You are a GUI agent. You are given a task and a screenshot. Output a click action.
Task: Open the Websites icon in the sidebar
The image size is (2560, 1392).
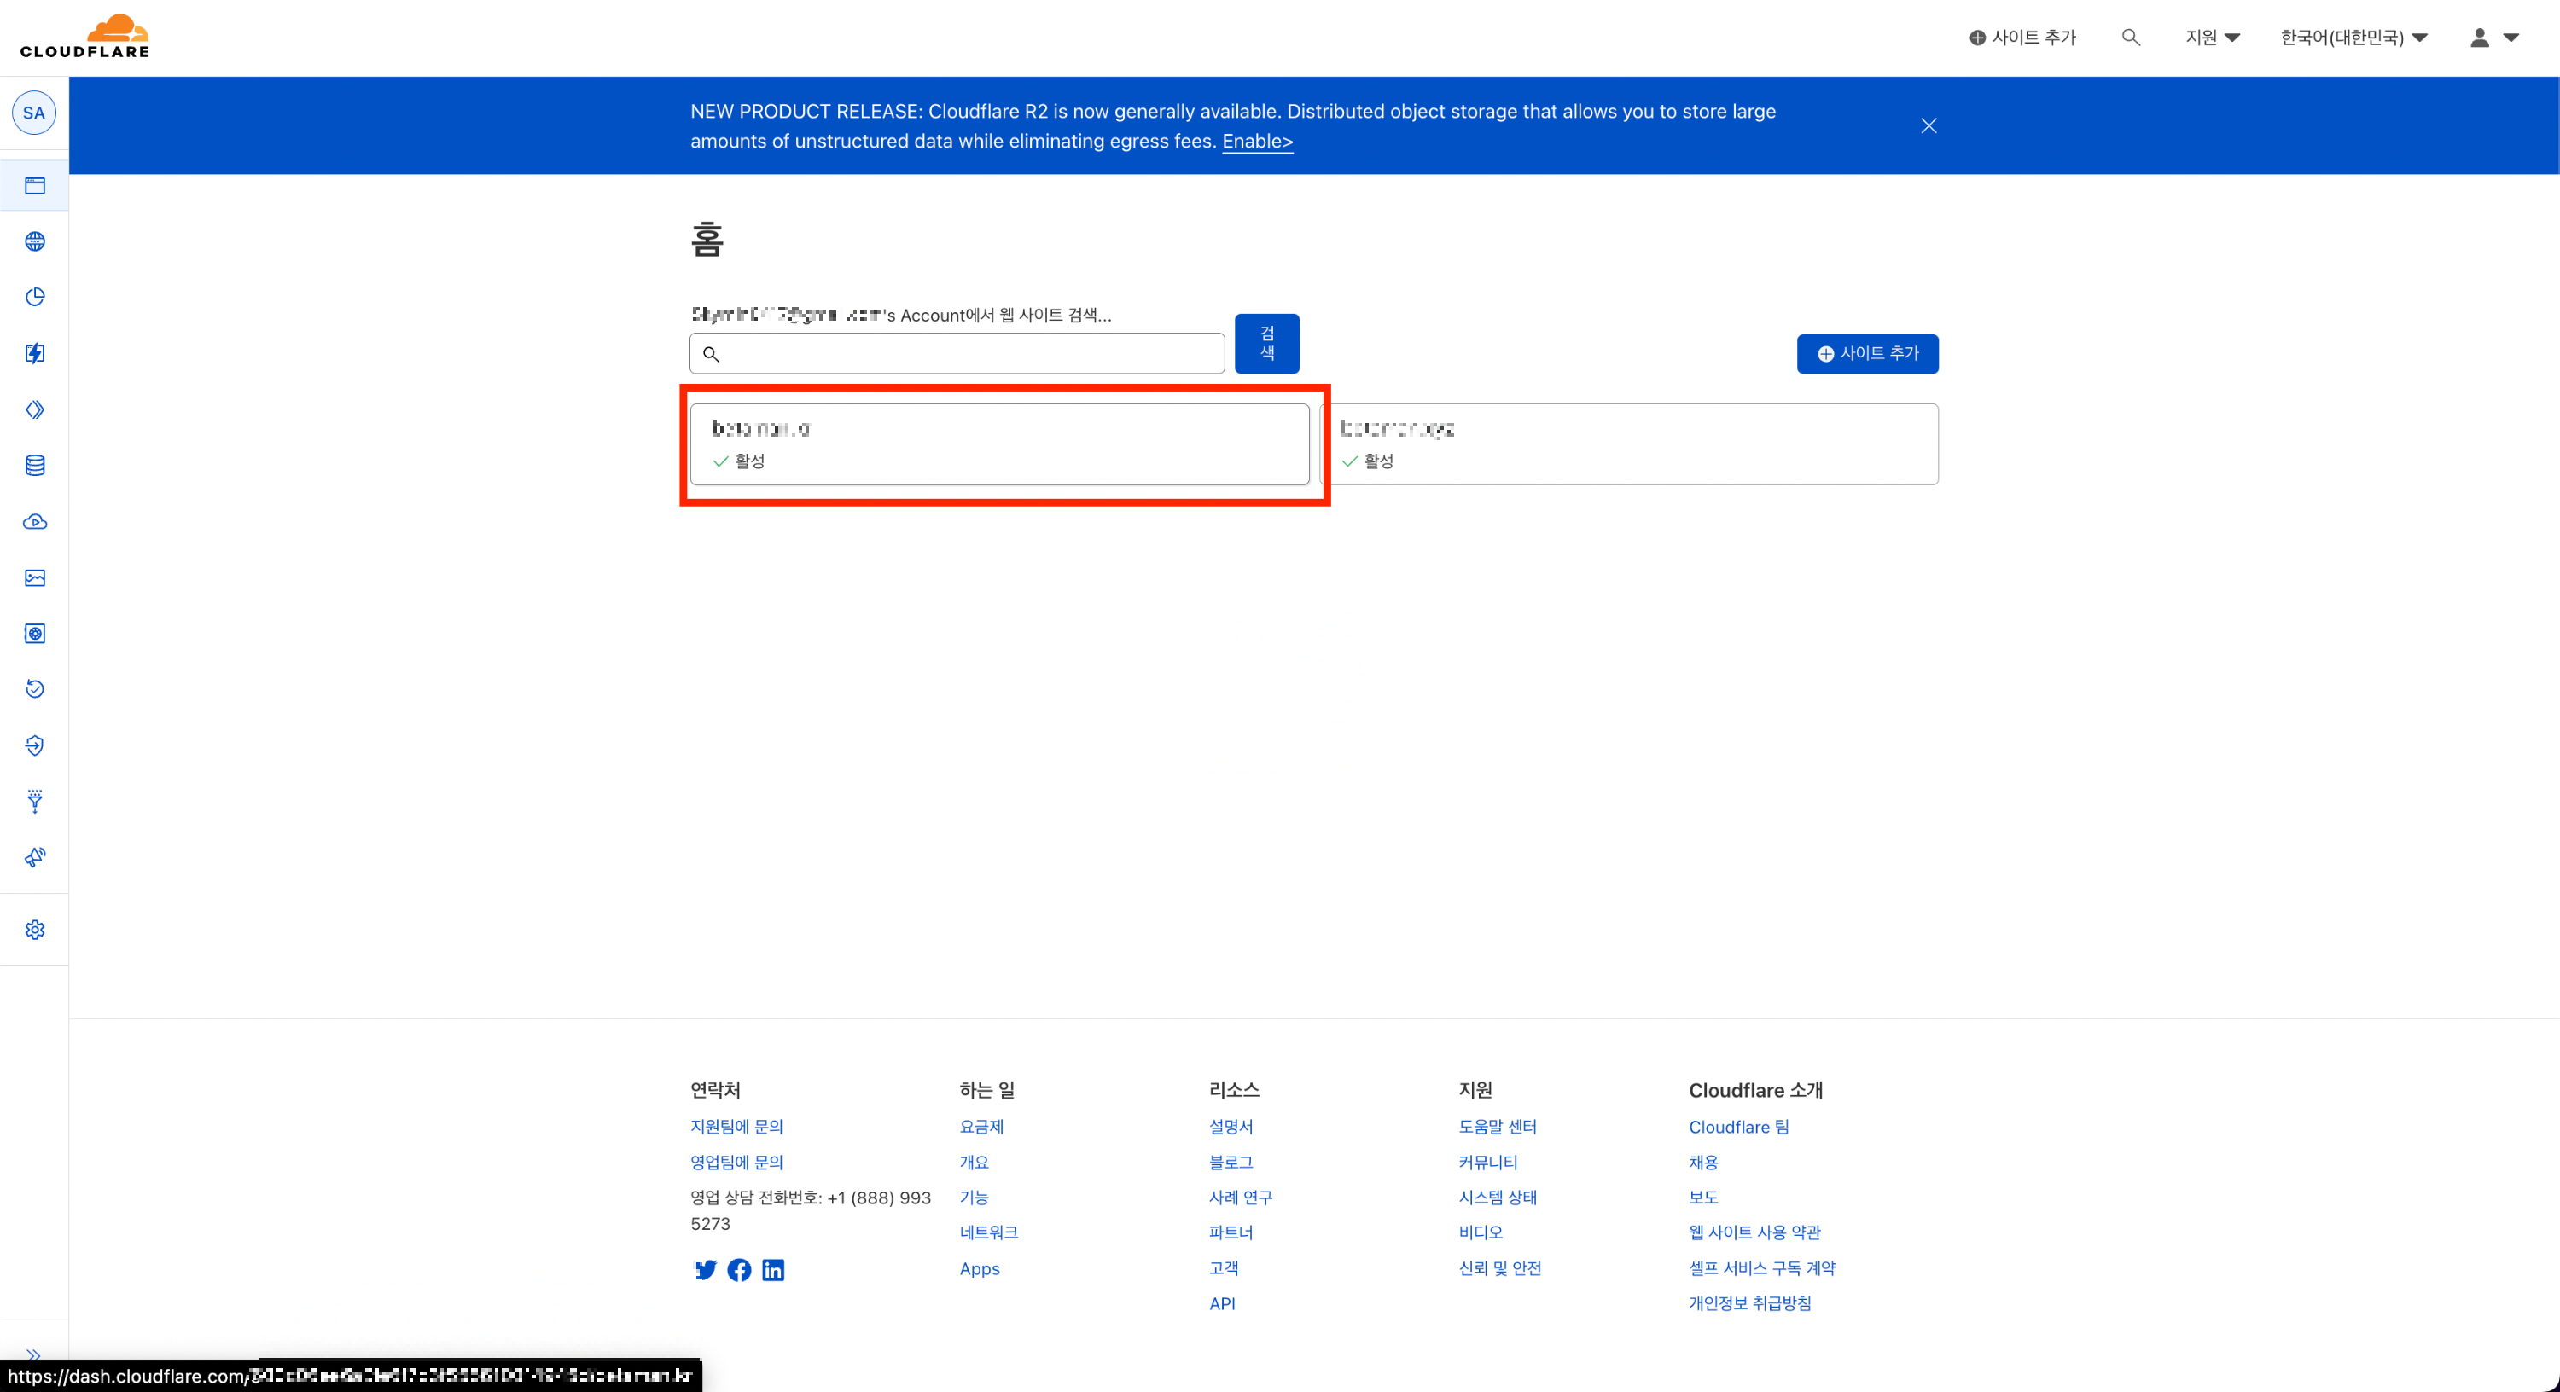click(x=35, y=186)
